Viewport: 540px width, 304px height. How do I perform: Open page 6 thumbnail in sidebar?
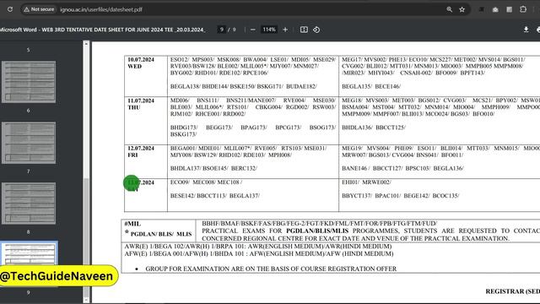click(29, 82)
